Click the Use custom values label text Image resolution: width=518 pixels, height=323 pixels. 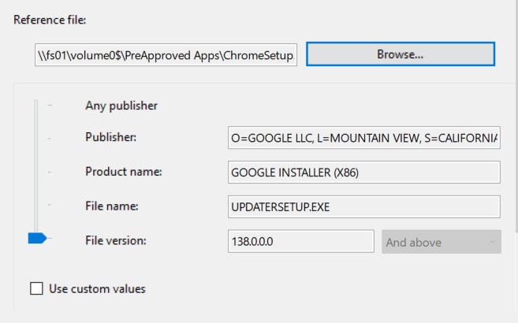(x=97, y=288)
